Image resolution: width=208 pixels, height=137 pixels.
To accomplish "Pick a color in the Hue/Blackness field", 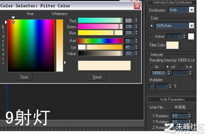I will coord(31,46).
